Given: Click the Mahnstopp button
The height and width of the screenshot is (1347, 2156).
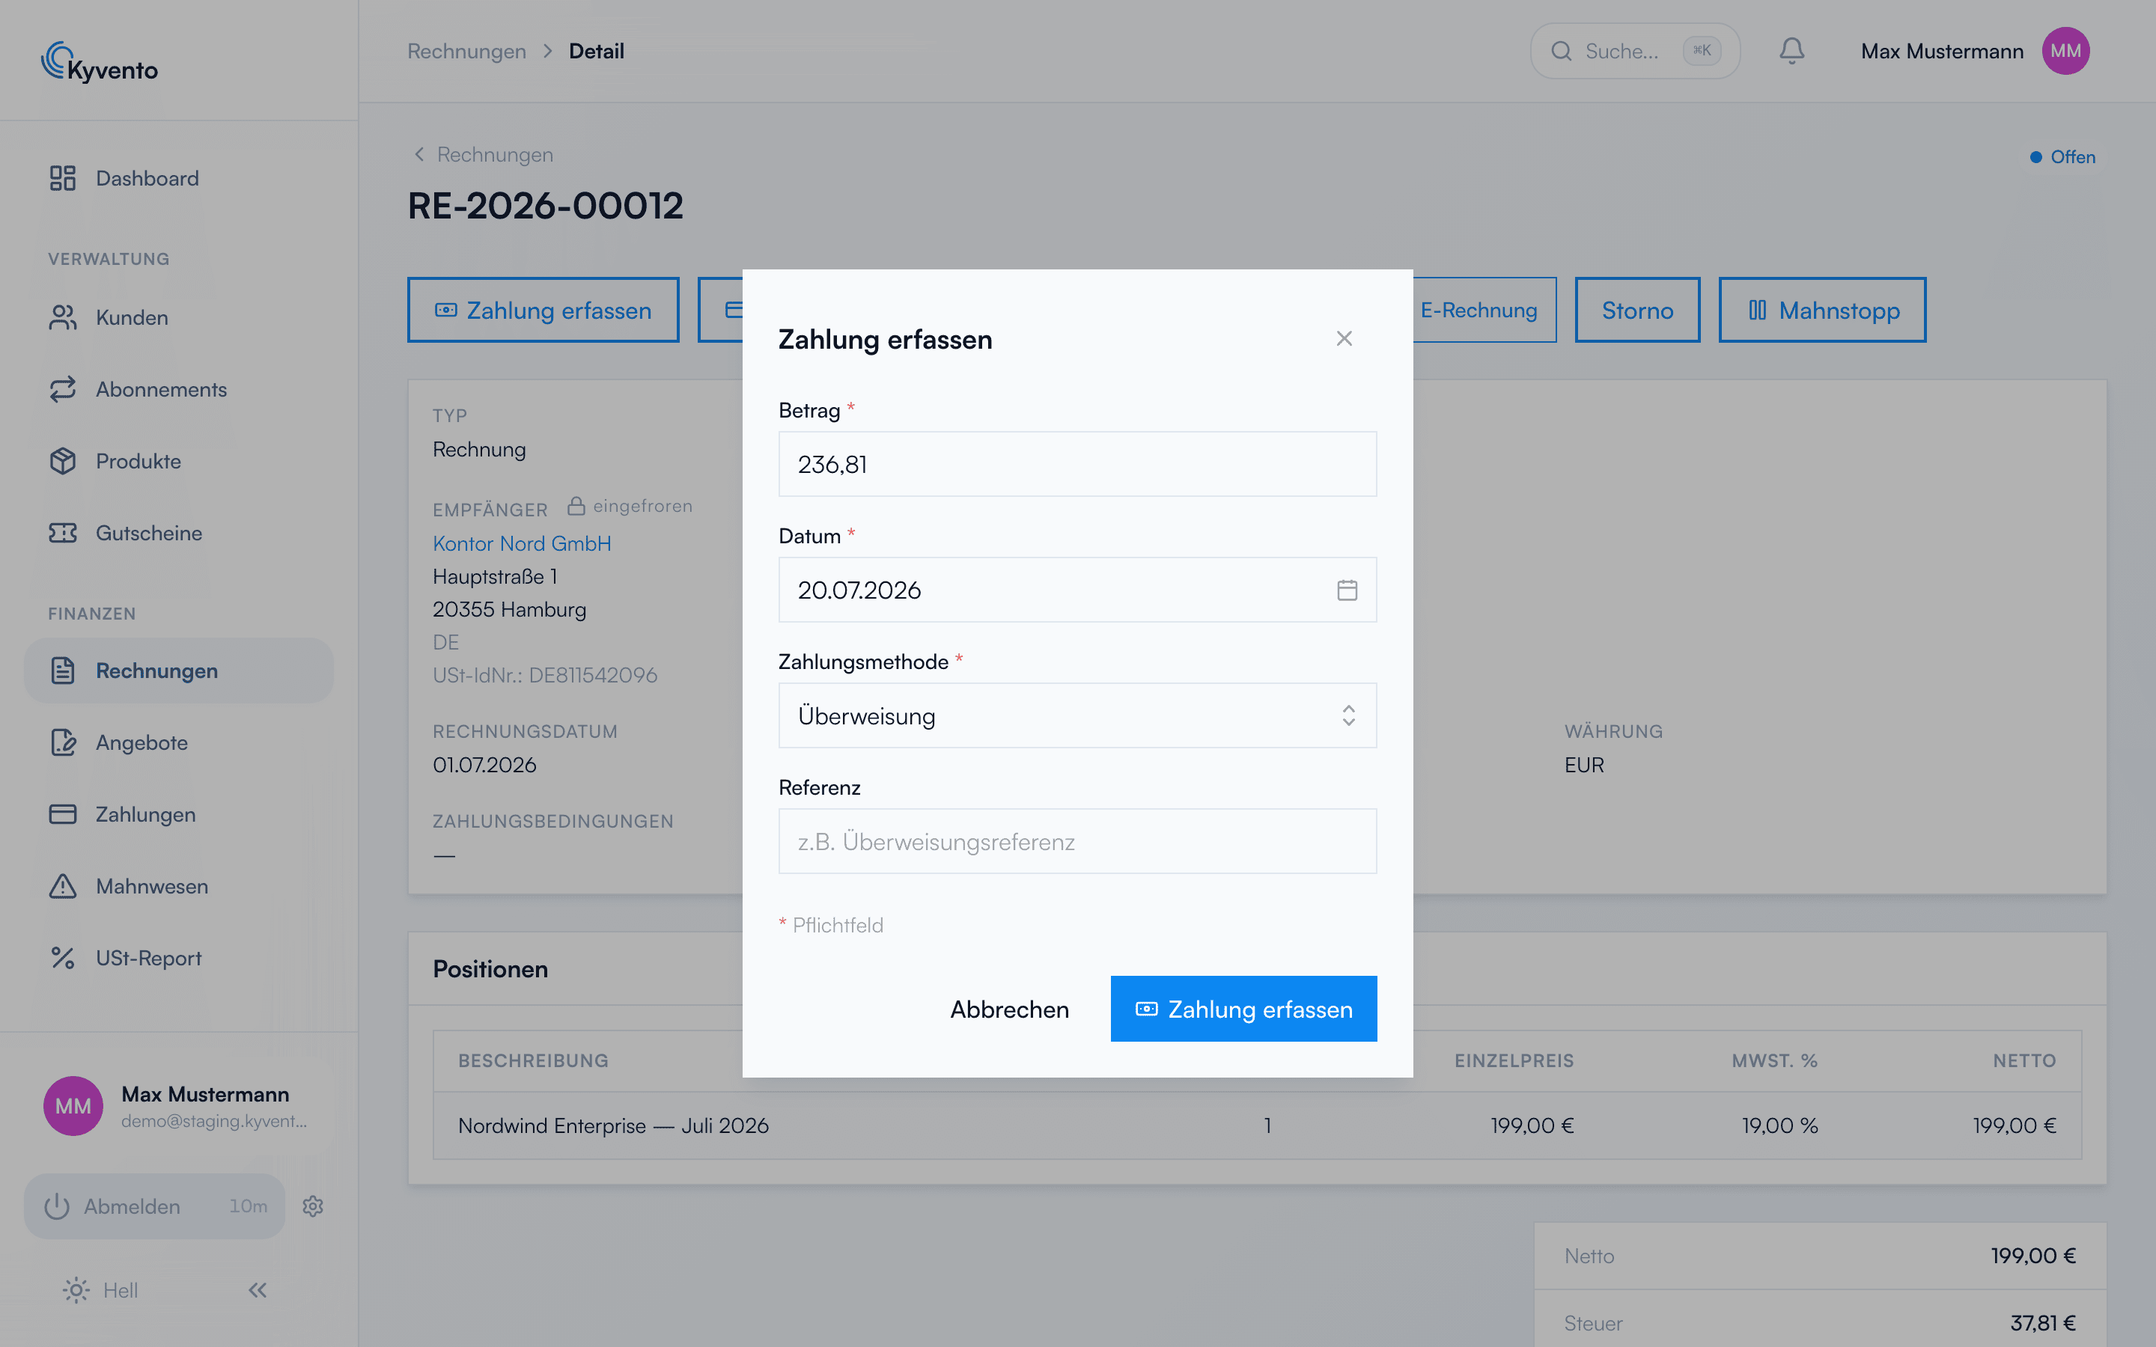Looking at the screenshot, I should point(1822,310).
